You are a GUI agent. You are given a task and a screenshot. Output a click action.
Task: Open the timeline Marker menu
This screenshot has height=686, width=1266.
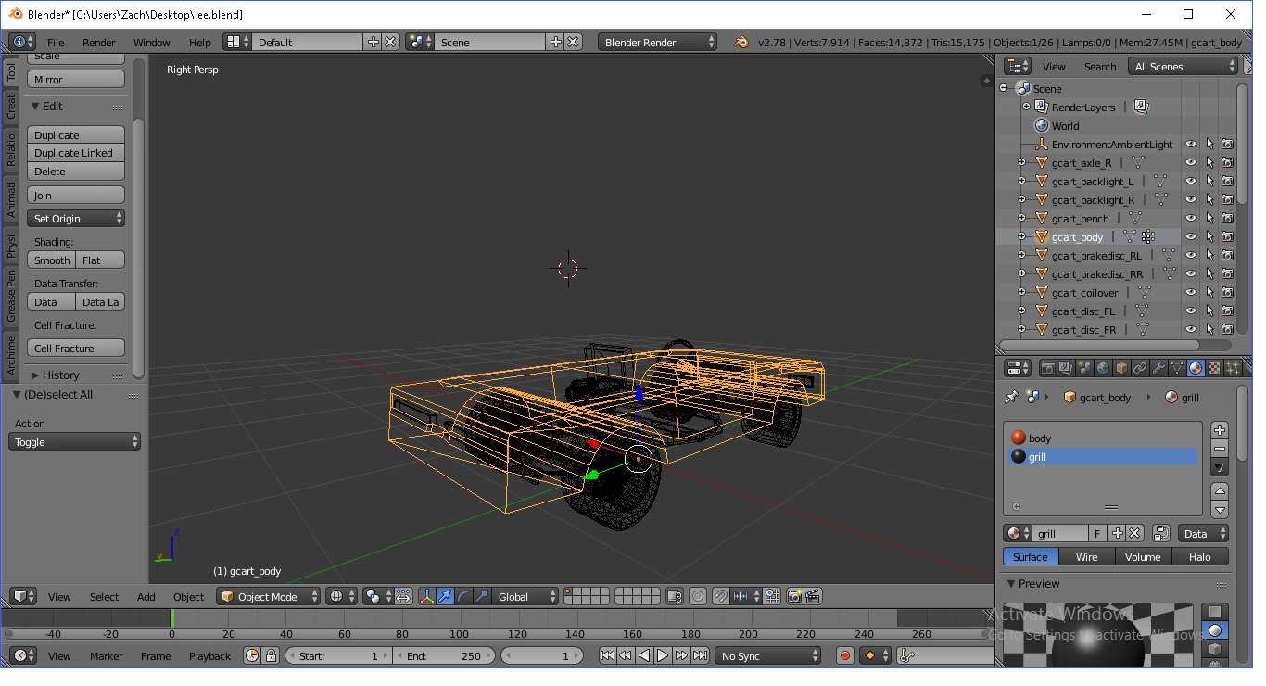coord(106,655)
